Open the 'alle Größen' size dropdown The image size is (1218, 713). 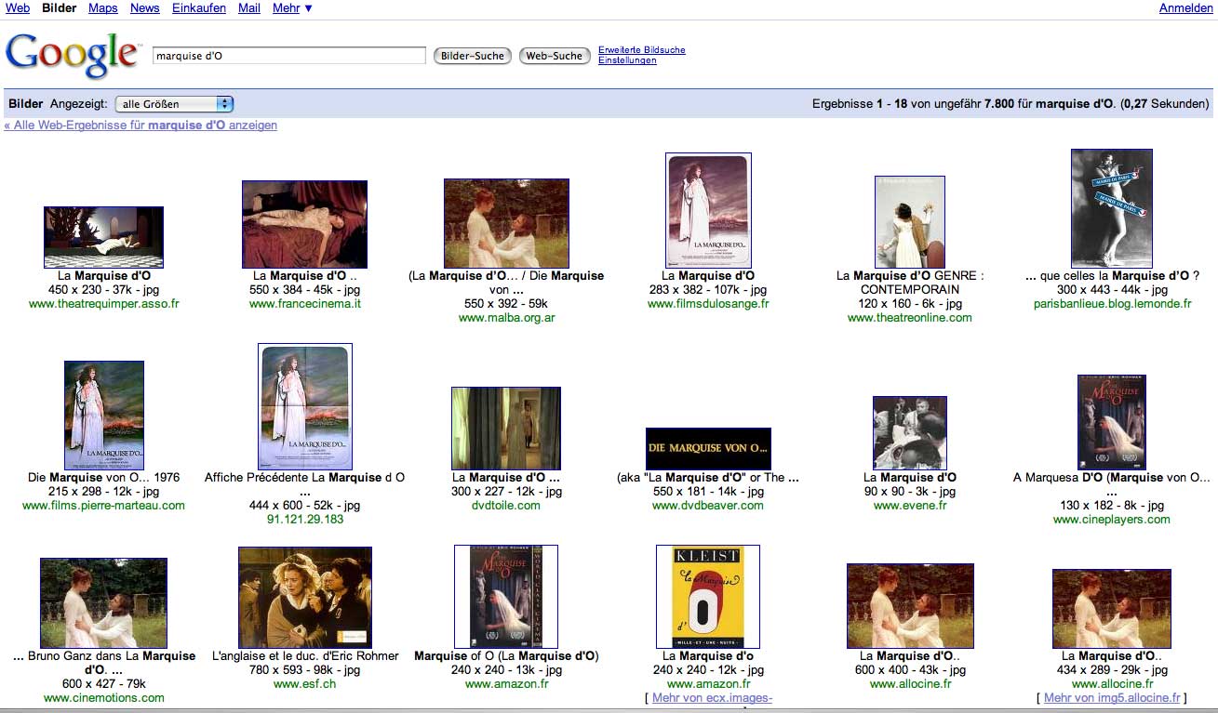(x=174, y=104)
